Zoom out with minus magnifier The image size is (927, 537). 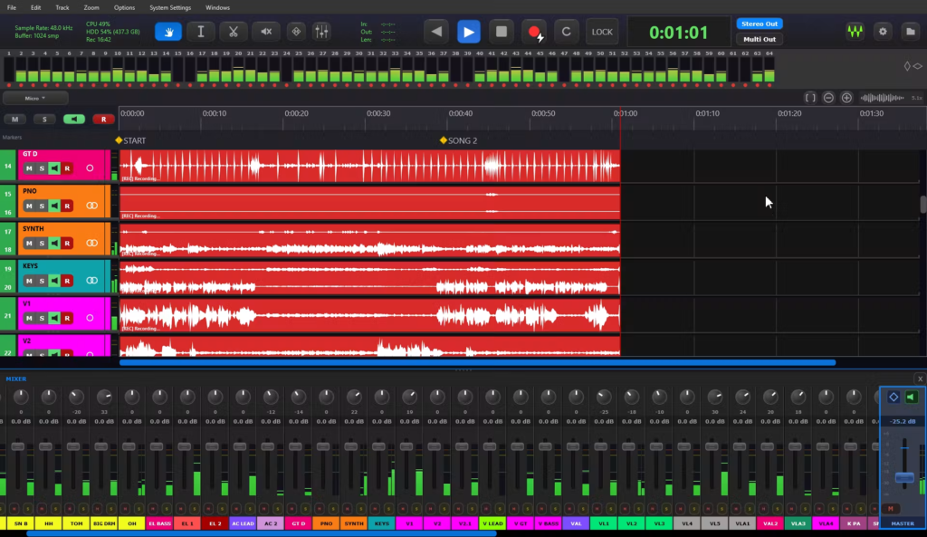828,98
